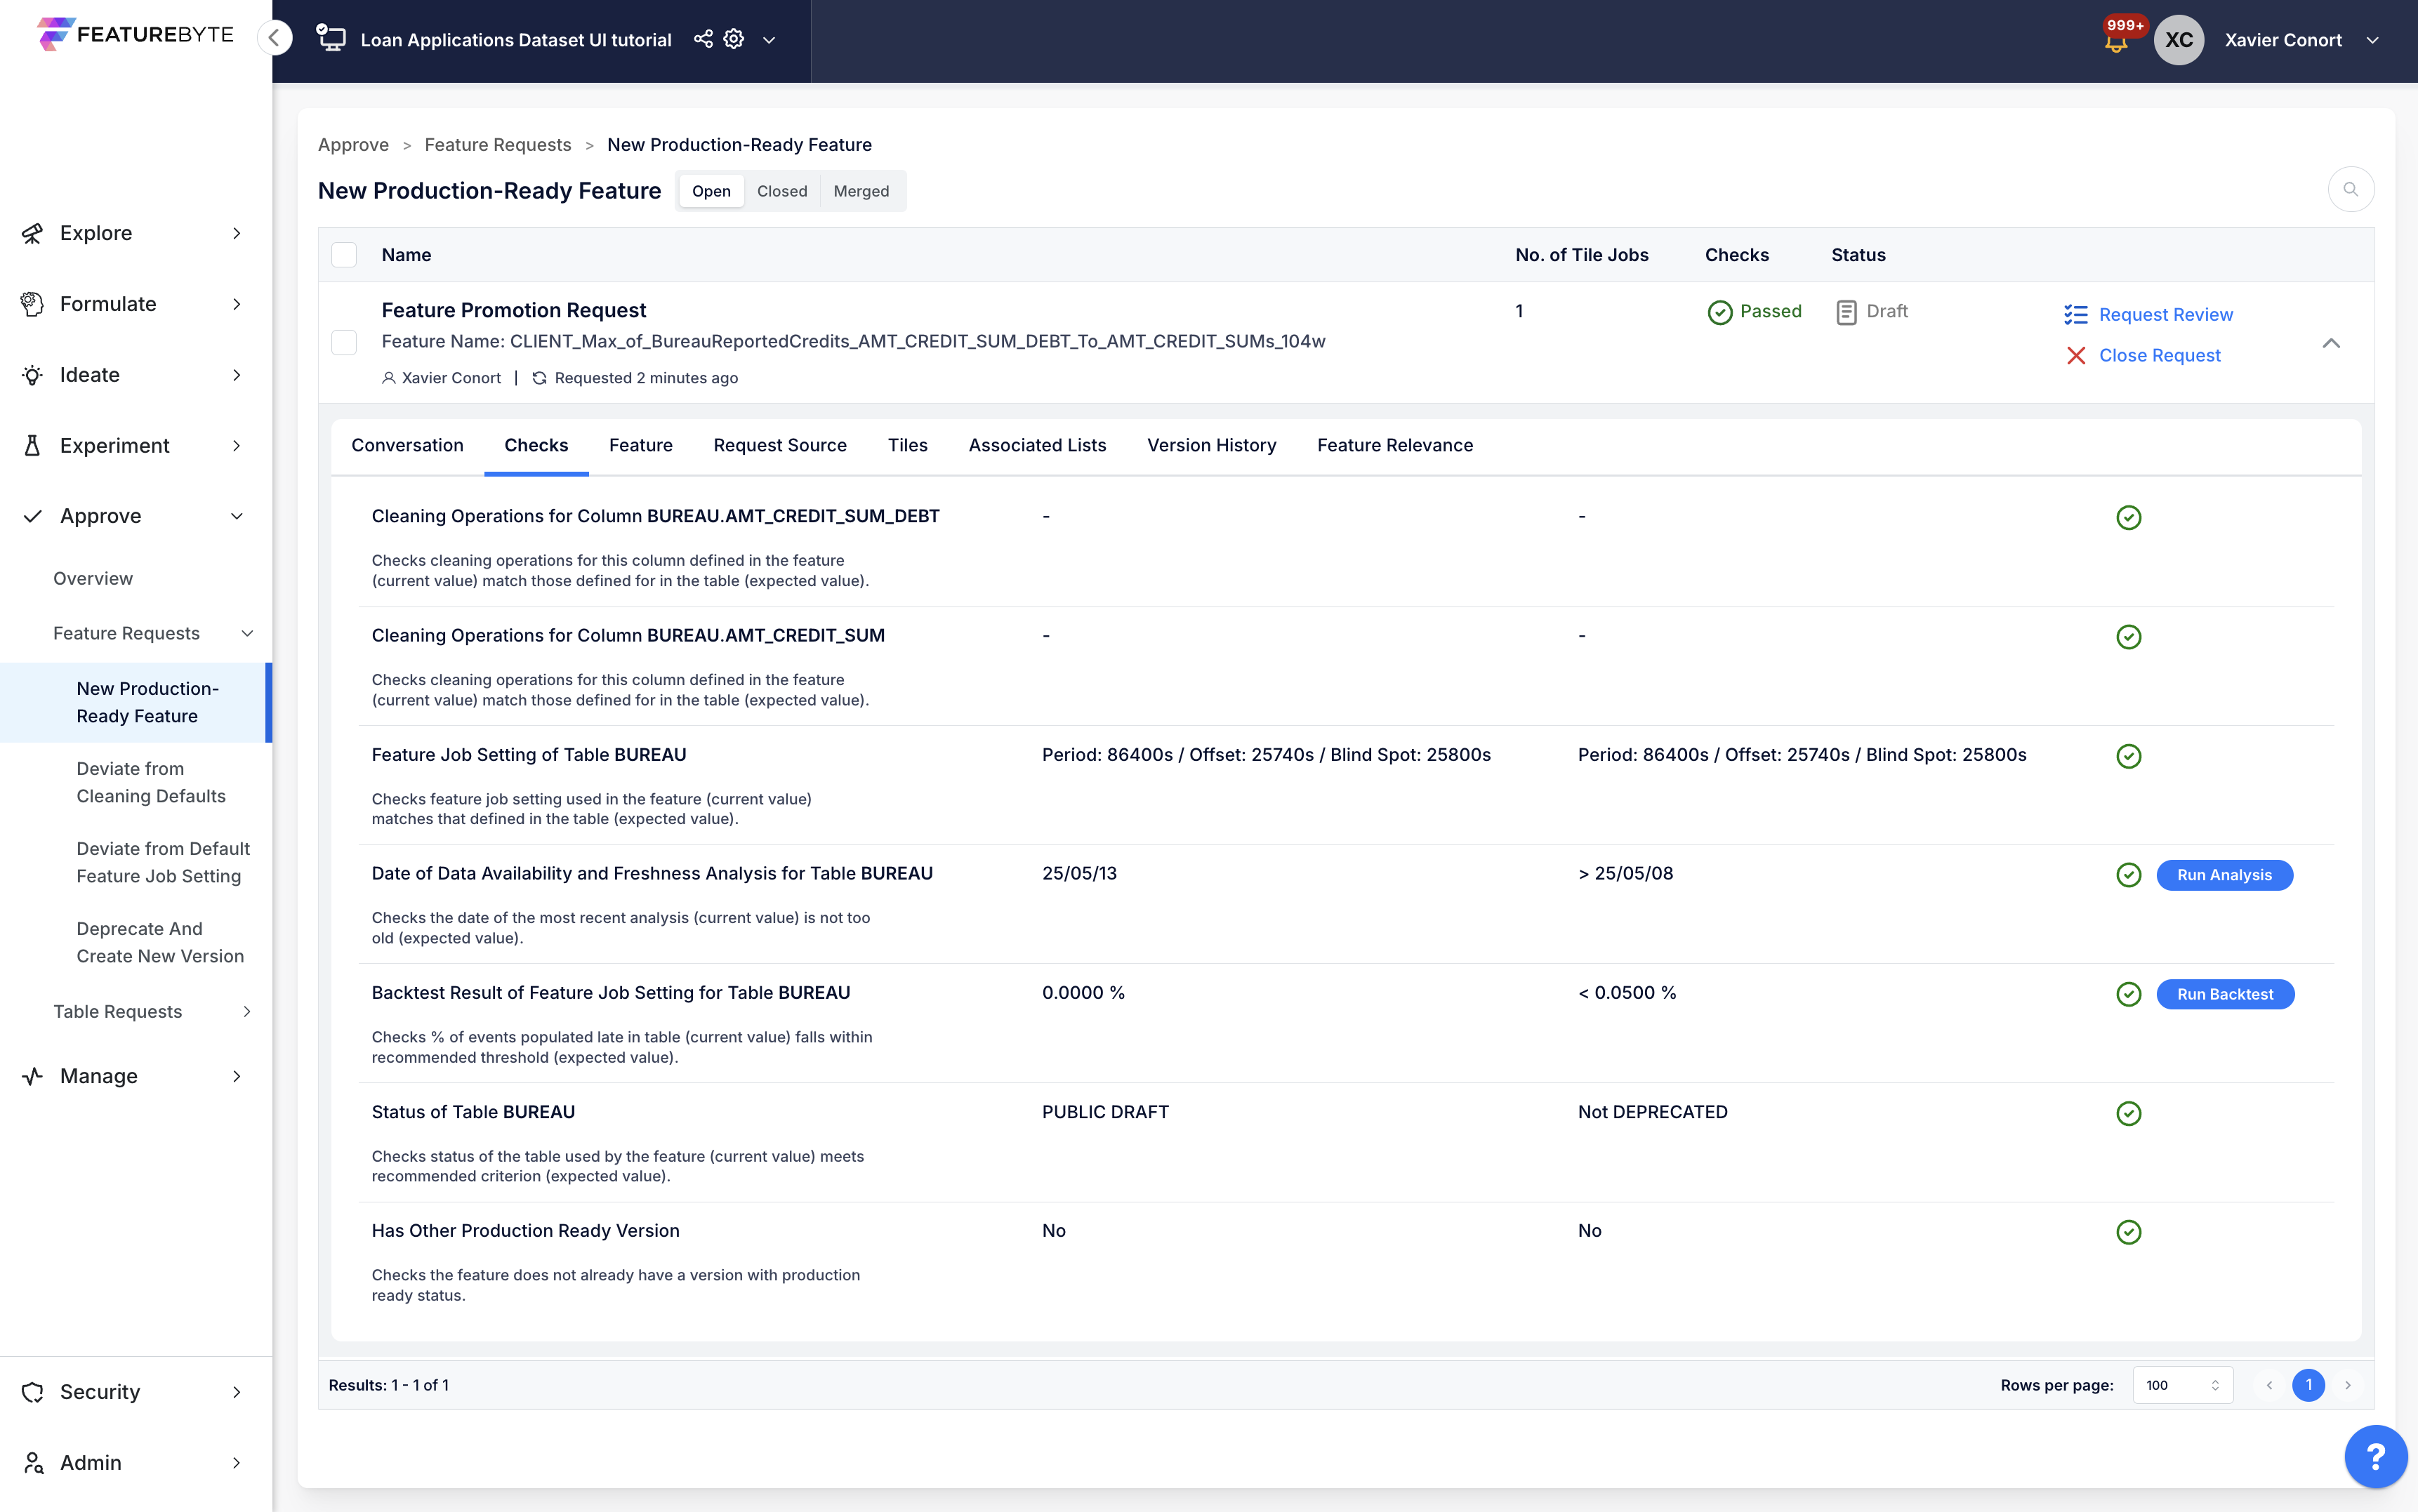Switch to the Feature Relevance tab
This screenshot has width=2418, height=1512.
(1395, 446)
